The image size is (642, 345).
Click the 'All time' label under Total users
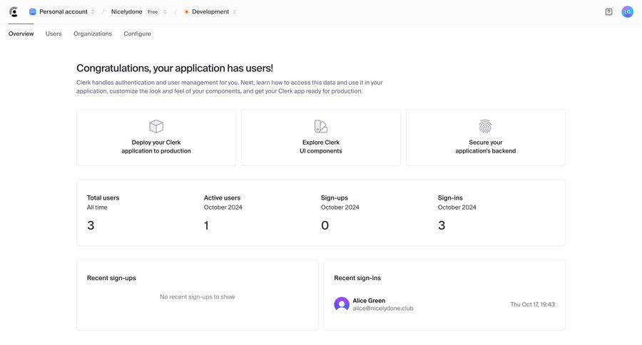point(97,207)
